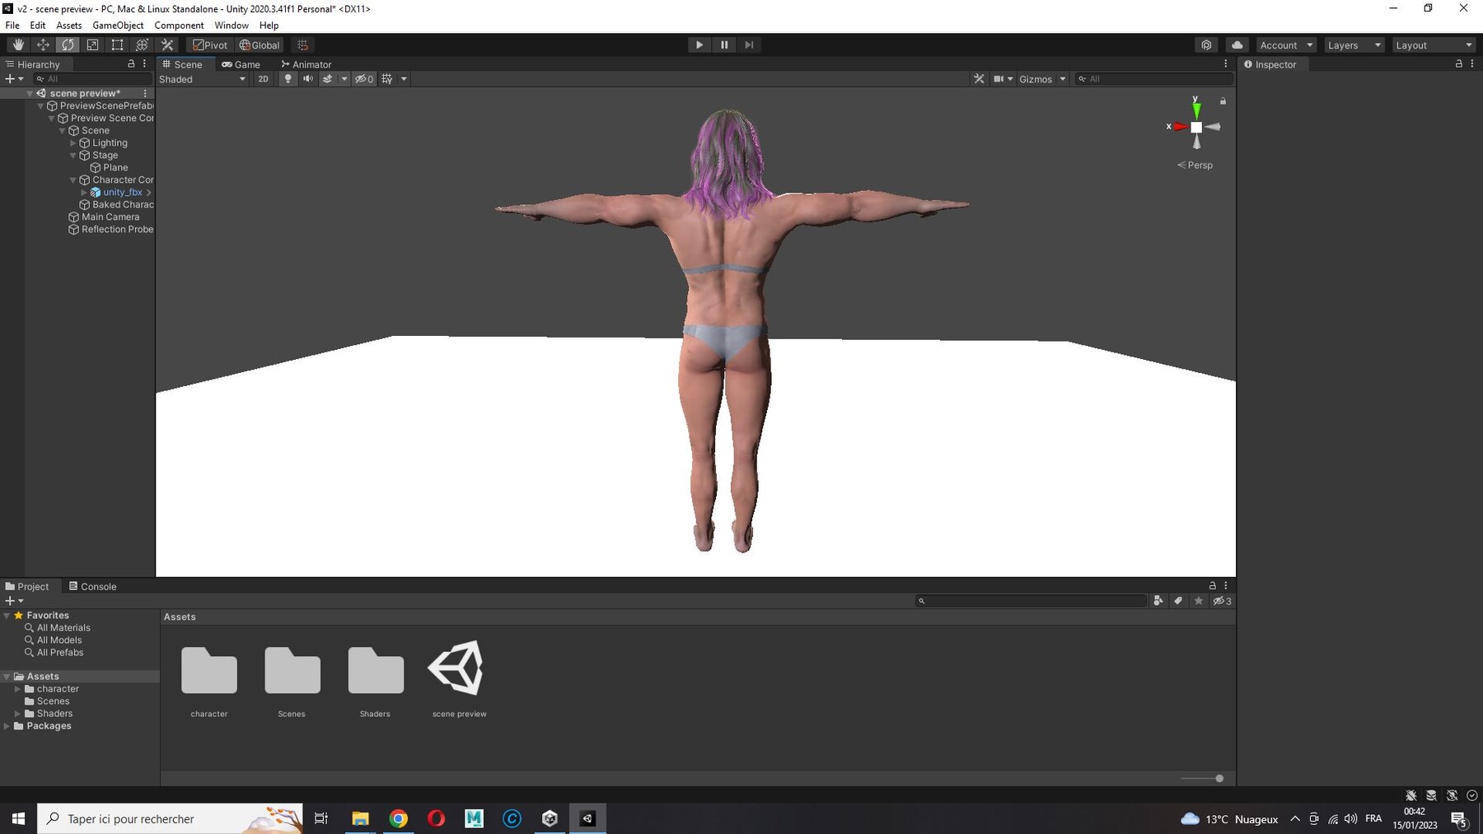This screenshot has height=834, width=1483.
Task: Click the Hierarchy search field
Action: (x=92, y=79)
